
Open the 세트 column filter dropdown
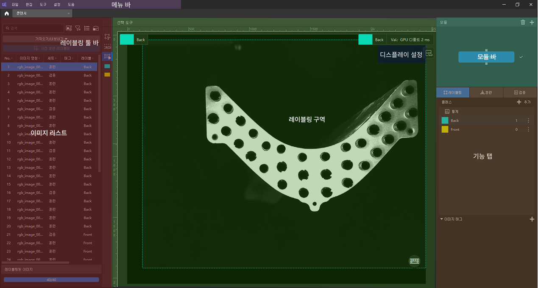point(56,58)
